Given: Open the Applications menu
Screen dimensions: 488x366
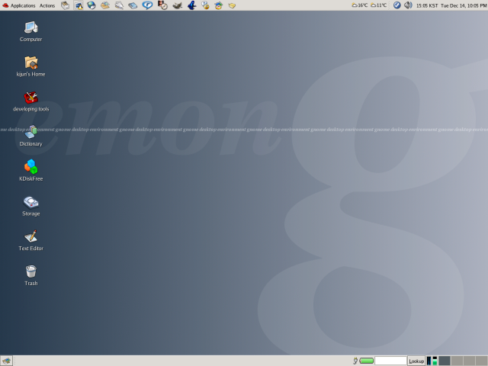Looking at the screenshot, I should (18, 5).
